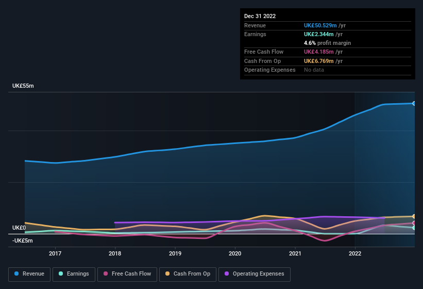Click the UK£50.529m revenue value in tooltip
This screenshot has height=289, width=423.
pyautogui.click(x=320, y=25)
